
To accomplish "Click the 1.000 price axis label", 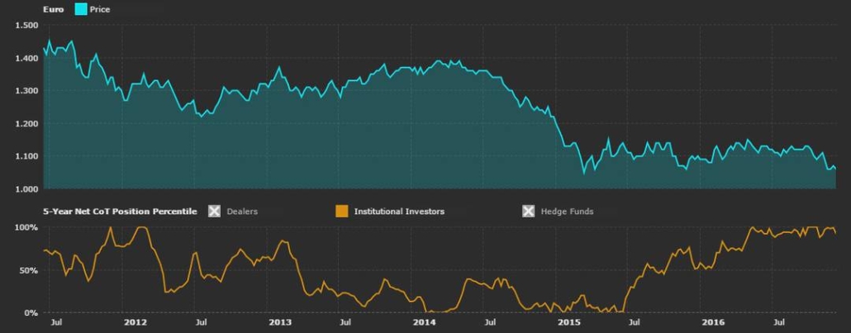I will pyautogui.click(x=26, y=189).
